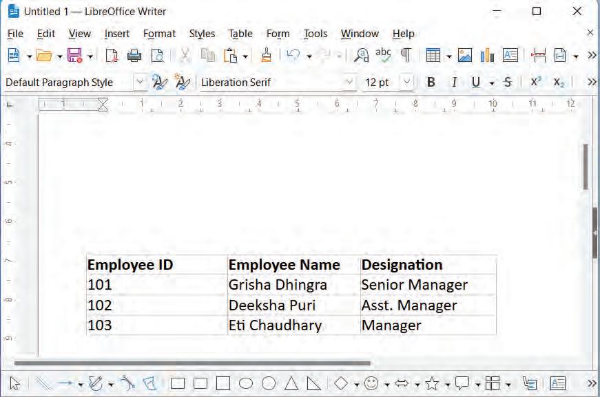This screenshot has height=397, width=600.
Task: Open the underline style dropdown arrow
Action: click(x=492, y=83)
